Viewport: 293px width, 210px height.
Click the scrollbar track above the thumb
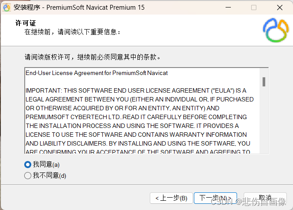pyautogui.click(x=264, y=73)
